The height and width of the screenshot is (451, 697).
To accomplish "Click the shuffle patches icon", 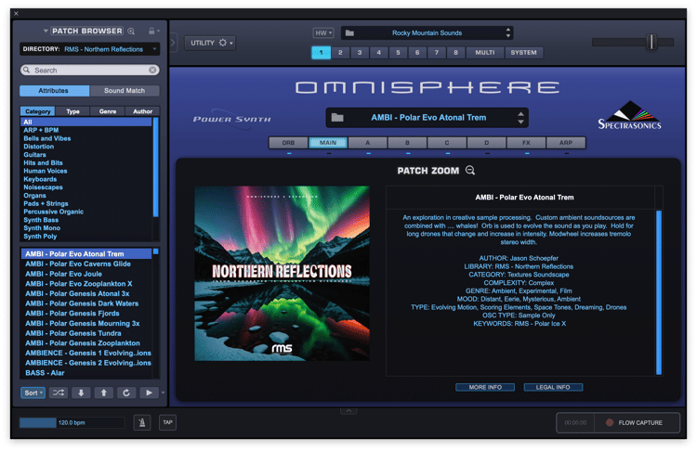I will [59, 393].
